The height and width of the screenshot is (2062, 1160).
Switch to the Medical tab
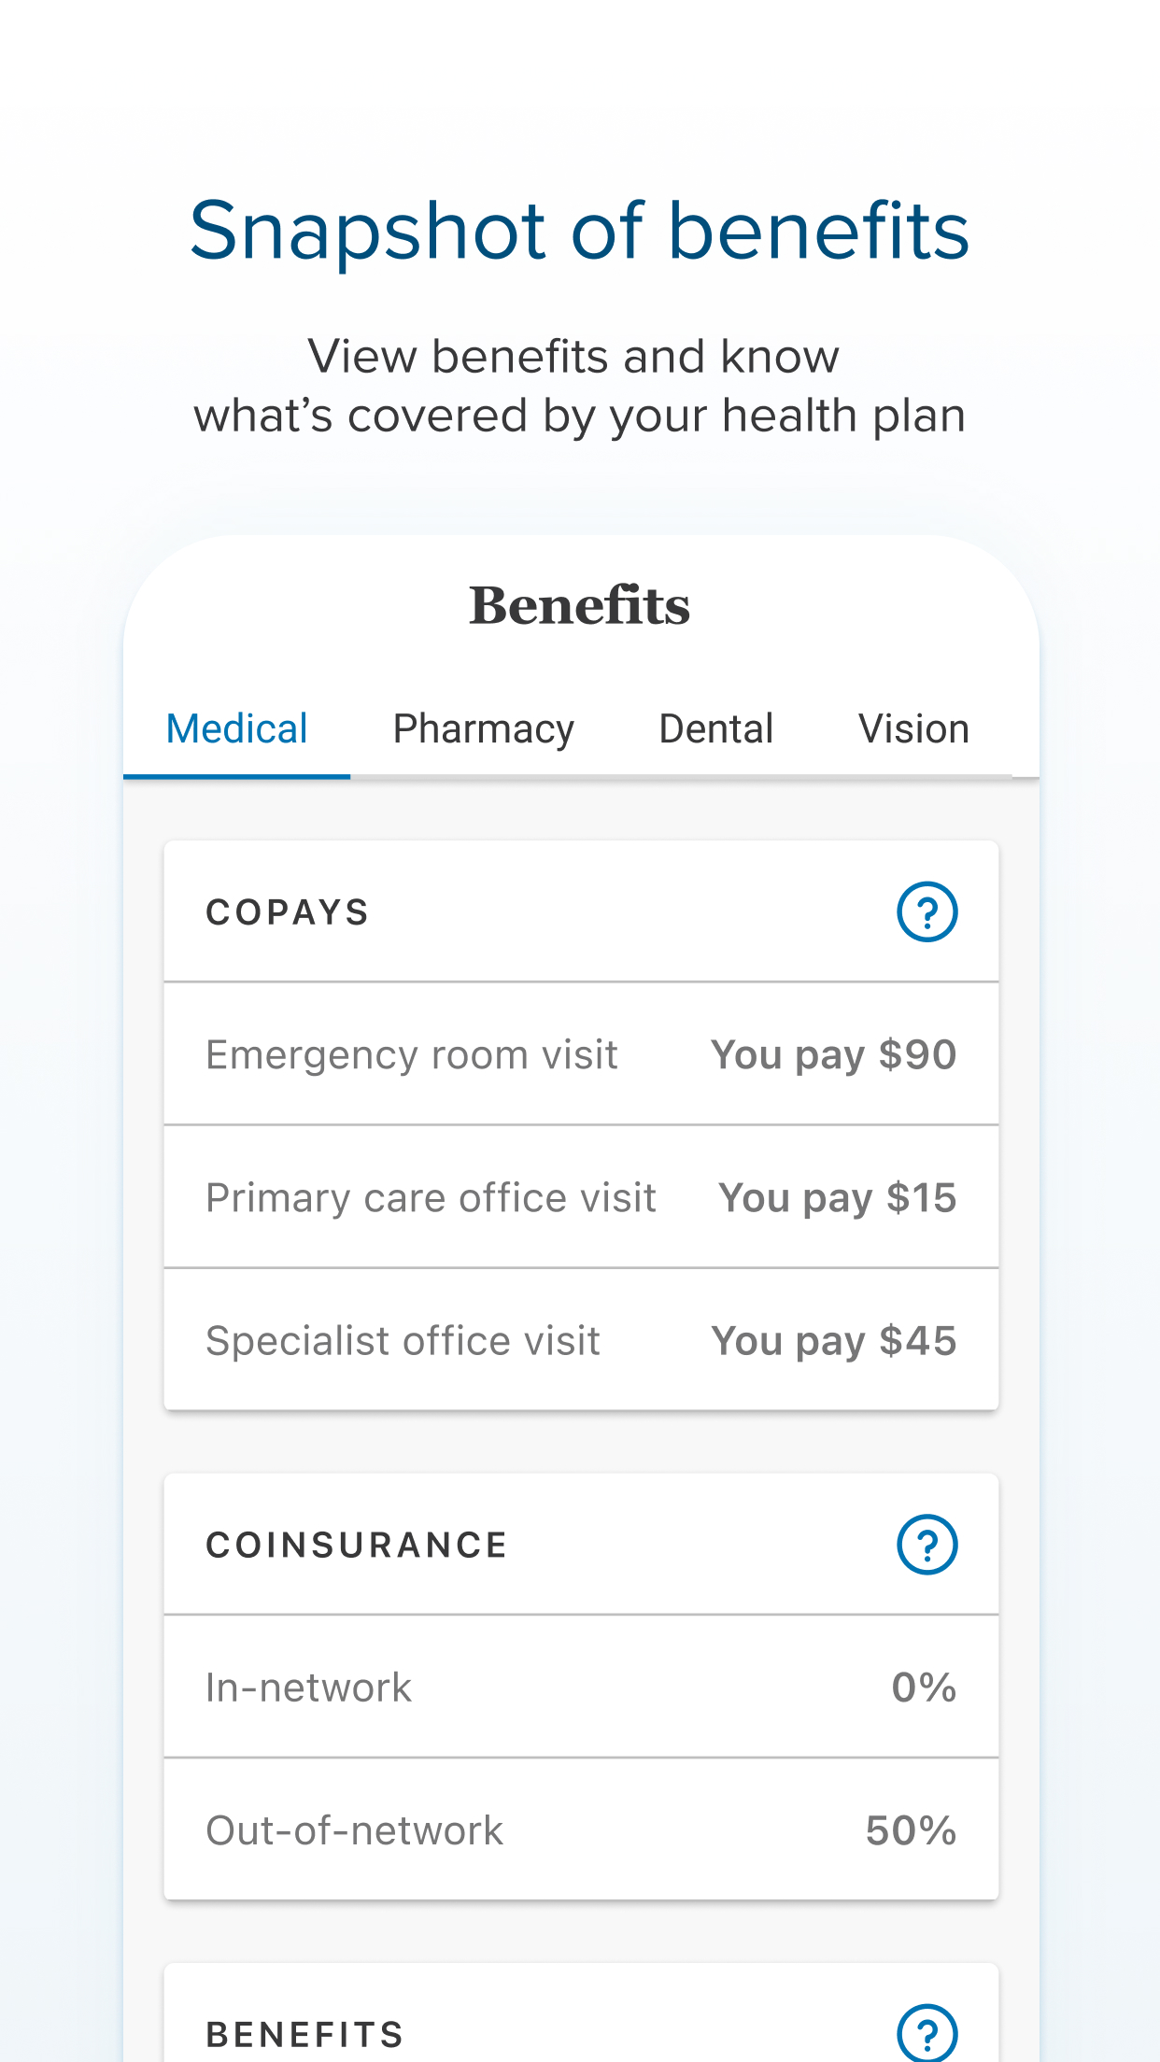[236, 729]
